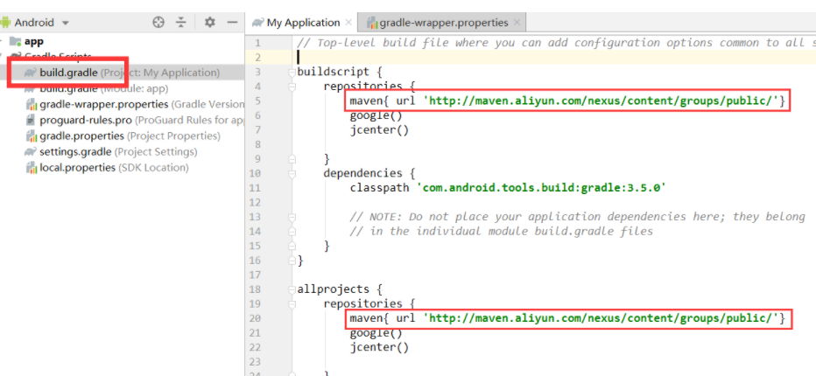Fold the comment block at line 13
The height and width of the screenshot is (376, 816).
(292, 217)
